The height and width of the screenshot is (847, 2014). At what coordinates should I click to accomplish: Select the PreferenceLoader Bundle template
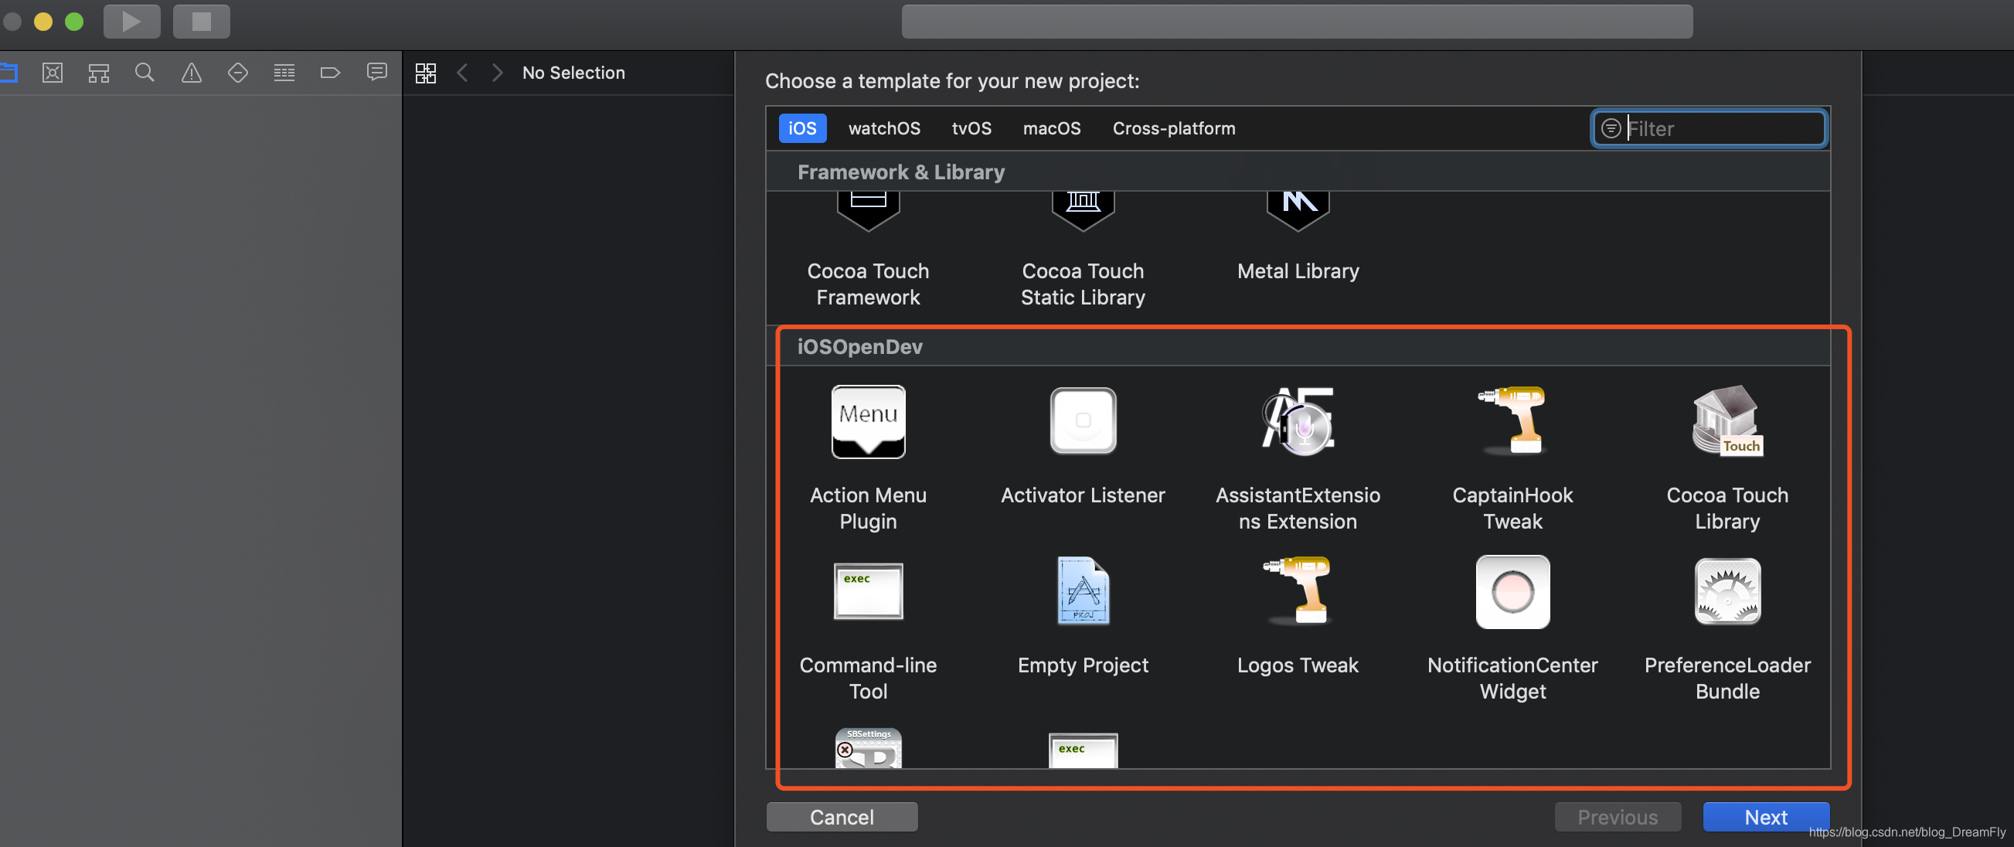point(1727,591)
